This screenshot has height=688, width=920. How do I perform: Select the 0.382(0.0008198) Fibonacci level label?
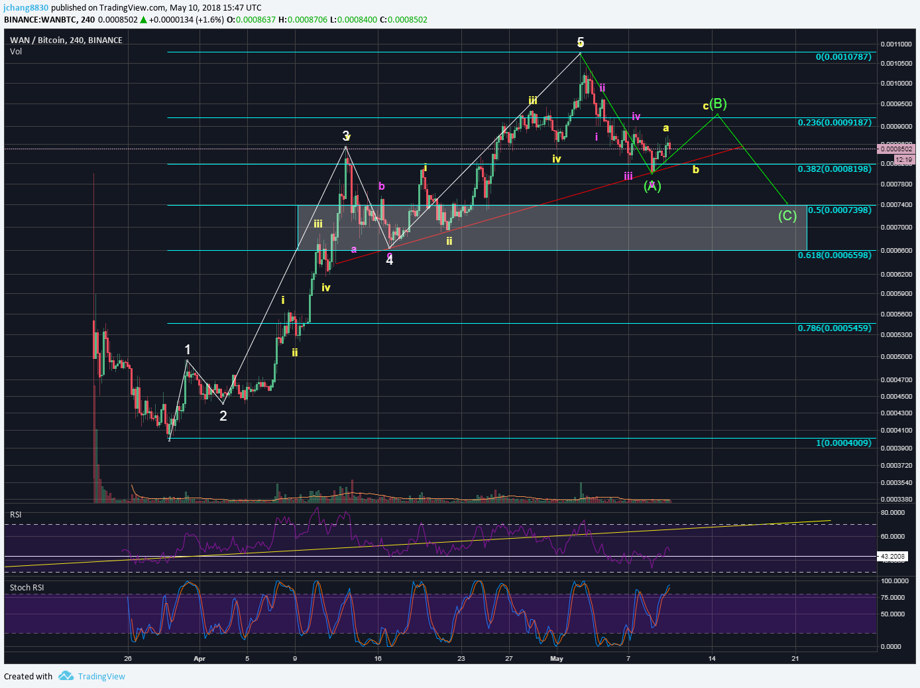pyautogui.click(x=834, y=169)
